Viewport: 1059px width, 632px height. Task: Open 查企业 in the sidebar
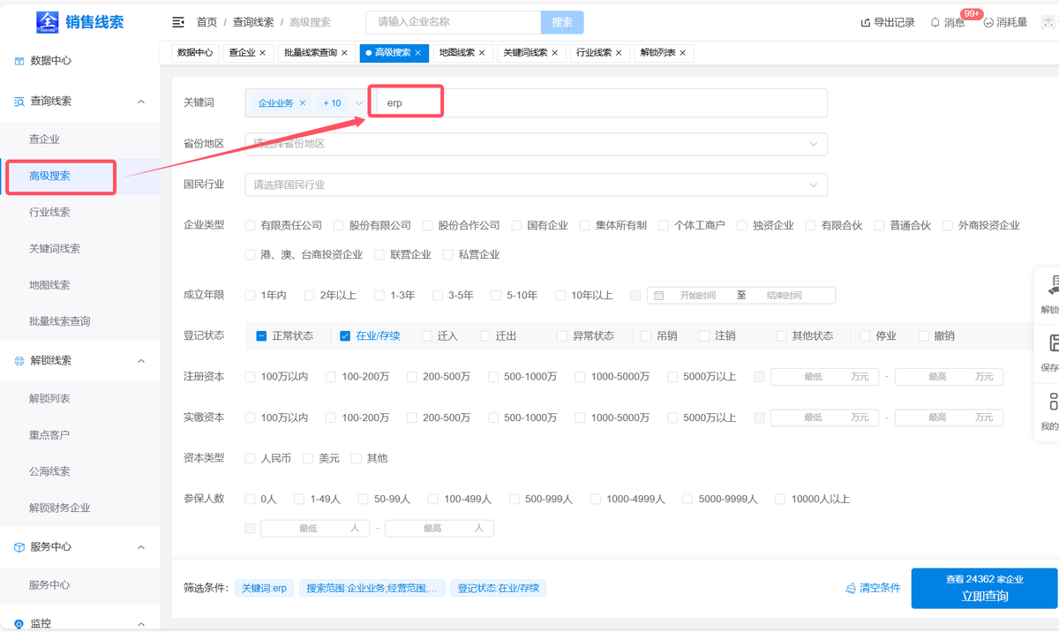tap(44, 139)
